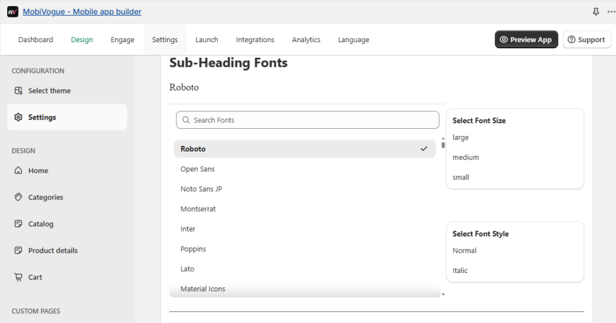Go to the Dashboard tab
This screenshot has height=323, width=616.
(35, 40)
